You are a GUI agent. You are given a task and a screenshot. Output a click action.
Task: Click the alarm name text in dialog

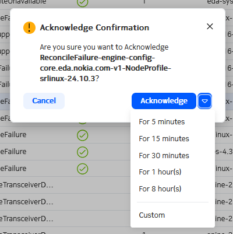pyautogui.click(x=105, y=68)
